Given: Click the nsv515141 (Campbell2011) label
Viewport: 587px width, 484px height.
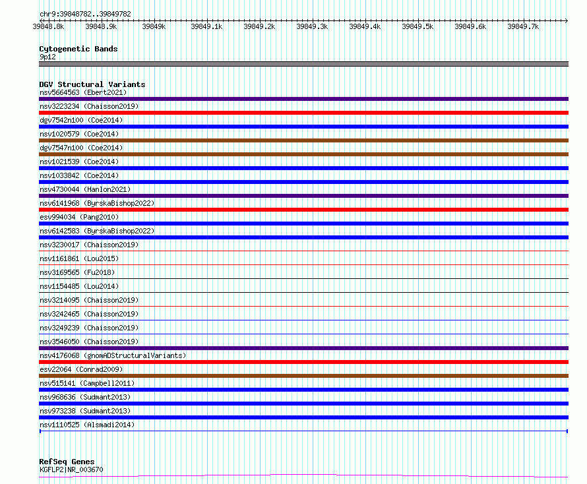Looking at the screenshot, I should 87,383.
